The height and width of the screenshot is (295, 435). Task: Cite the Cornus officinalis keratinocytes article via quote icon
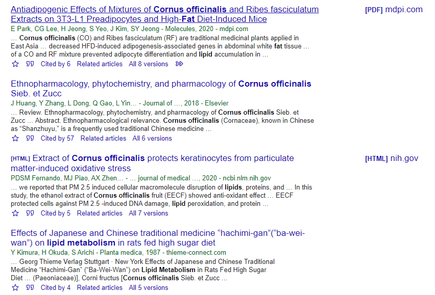30,213
